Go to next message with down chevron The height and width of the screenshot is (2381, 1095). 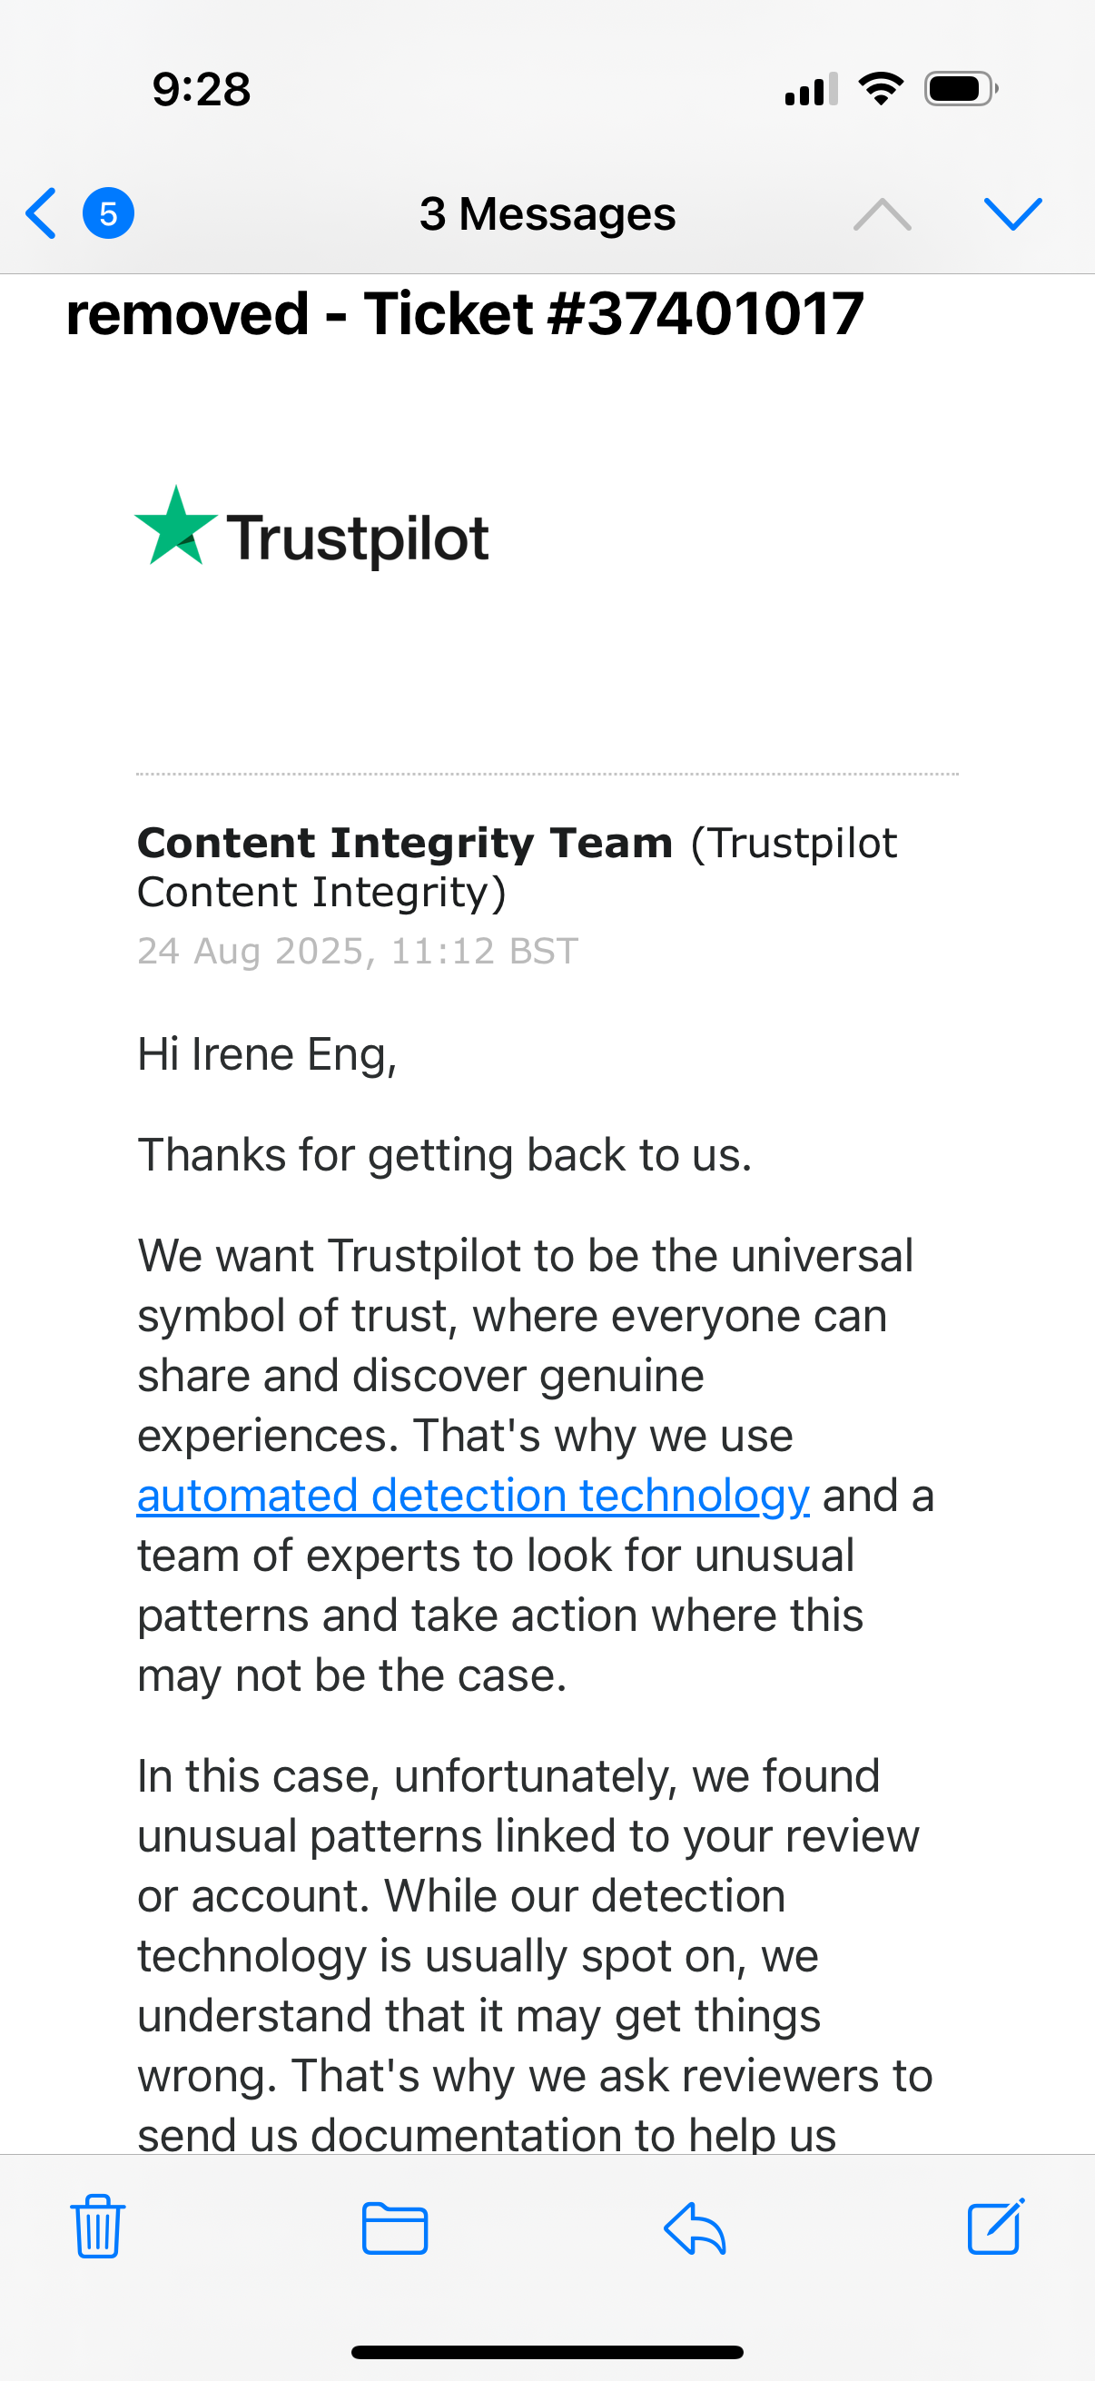pos(1012,213)
